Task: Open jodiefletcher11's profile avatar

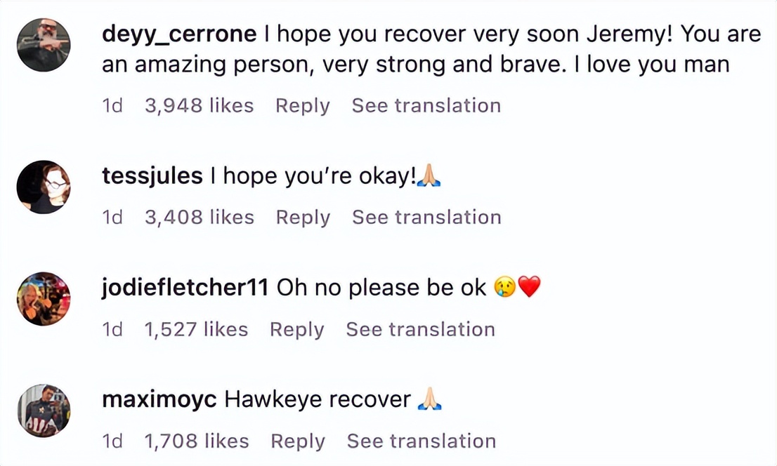Action: pos(44,299)
